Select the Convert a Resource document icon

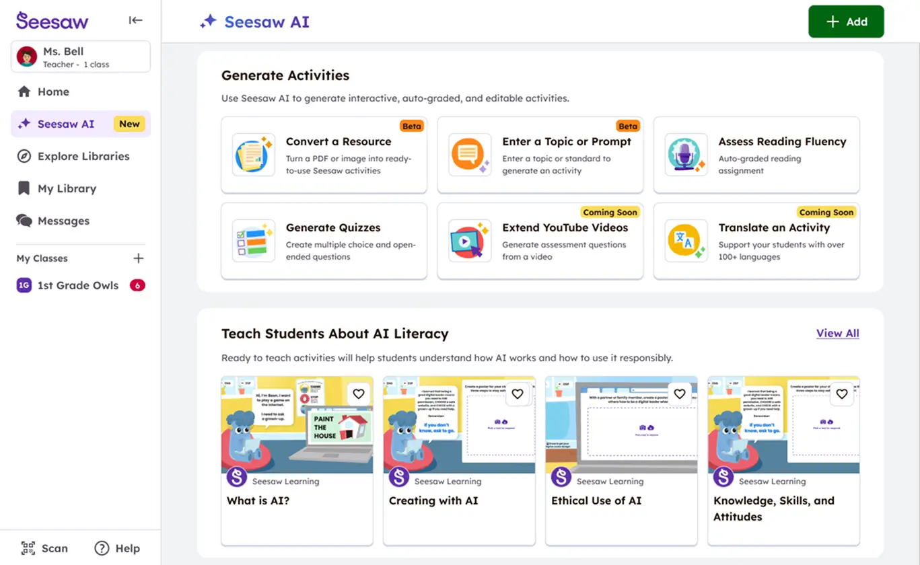[x=253, y=155]
